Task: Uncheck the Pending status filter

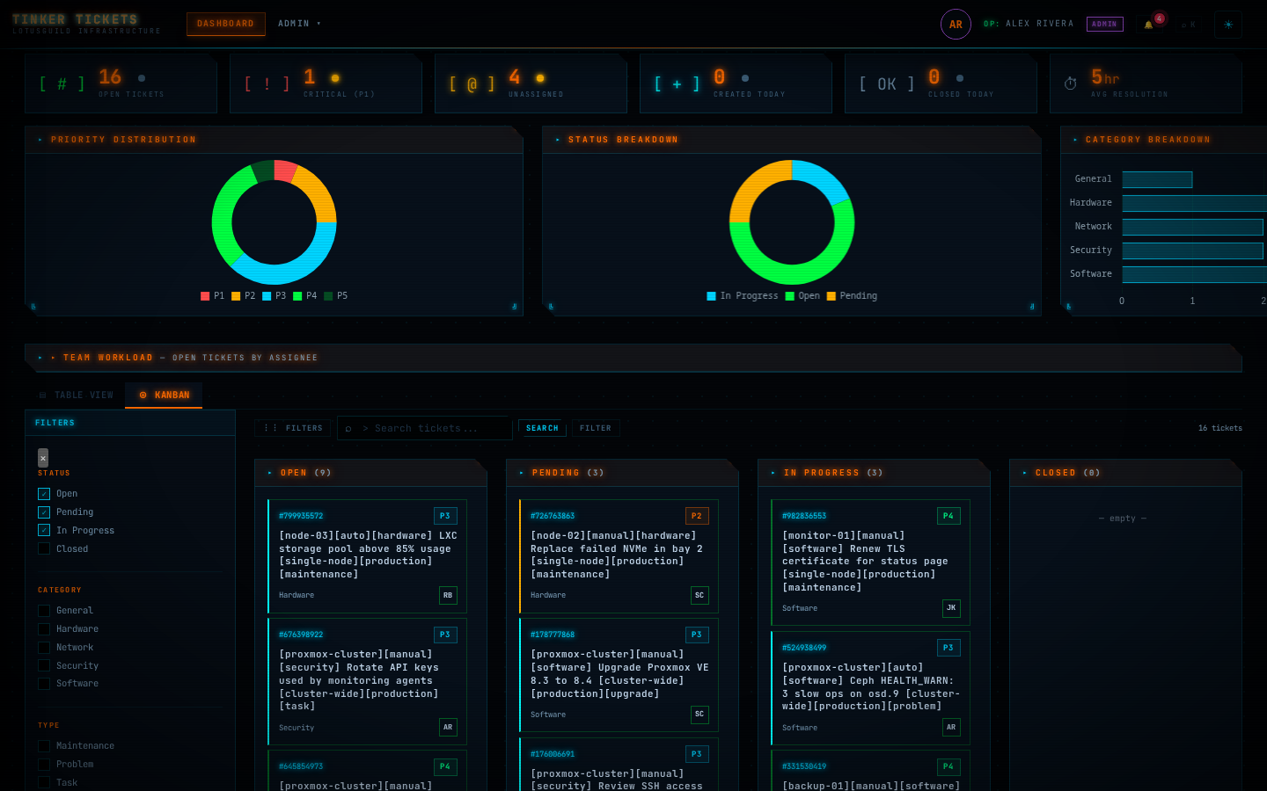Action: pos(44,512)
